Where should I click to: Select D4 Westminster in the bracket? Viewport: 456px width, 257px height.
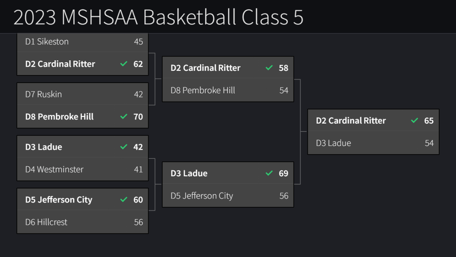[54, 169]
